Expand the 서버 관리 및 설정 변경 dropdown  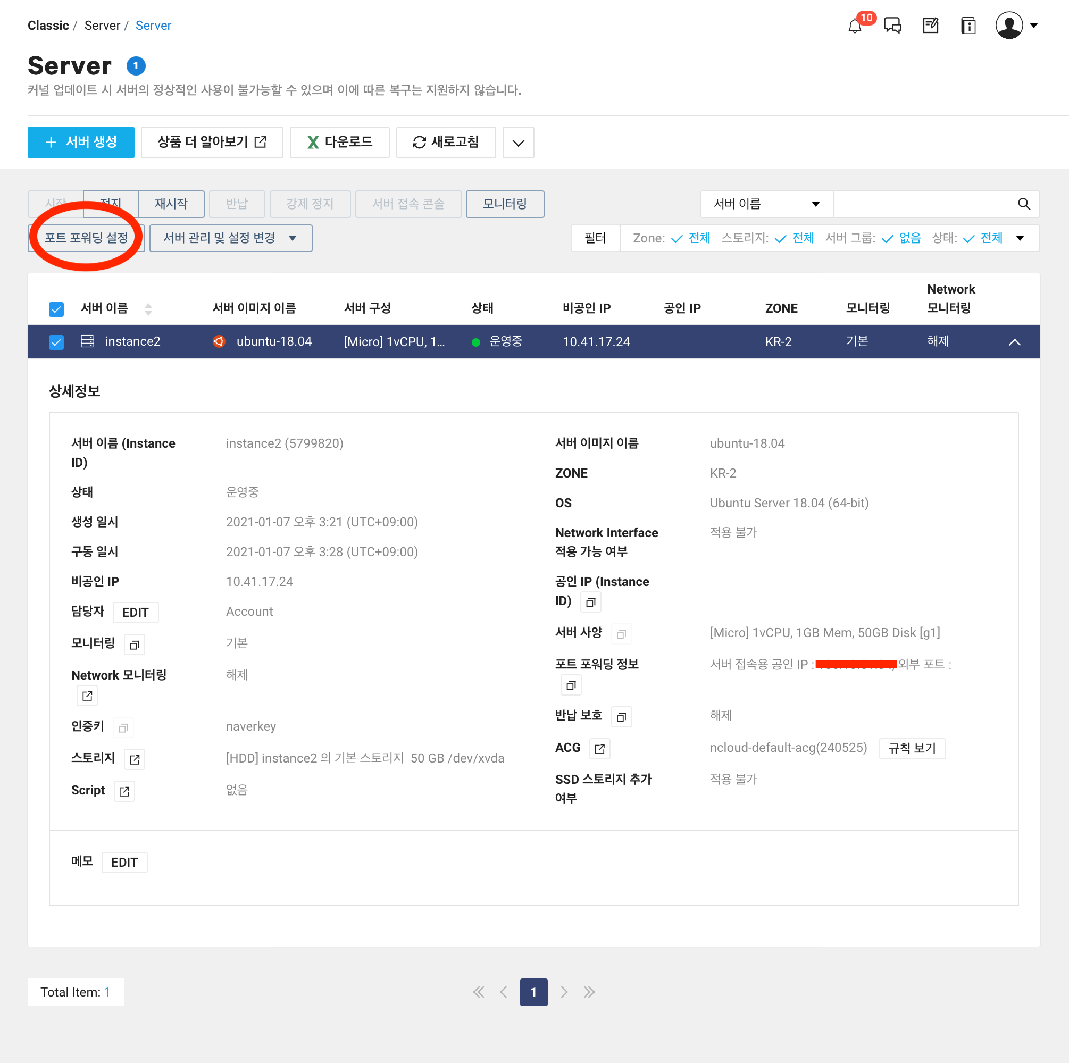230,238
